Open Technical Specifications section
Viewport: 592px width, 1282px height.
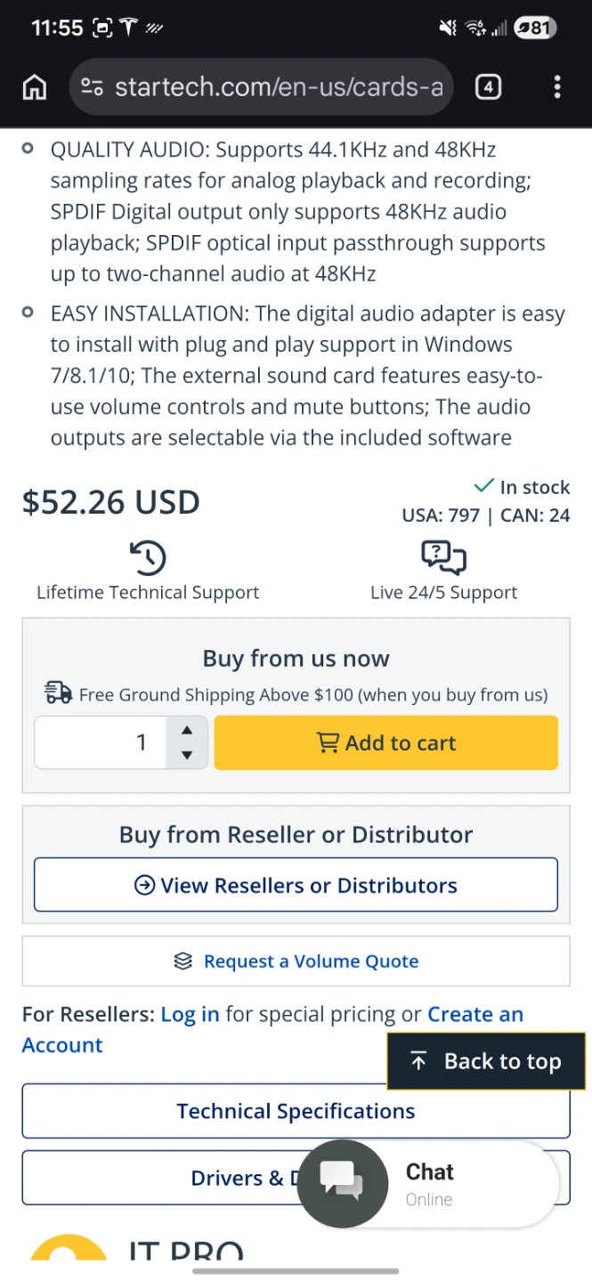(296, 1111)
